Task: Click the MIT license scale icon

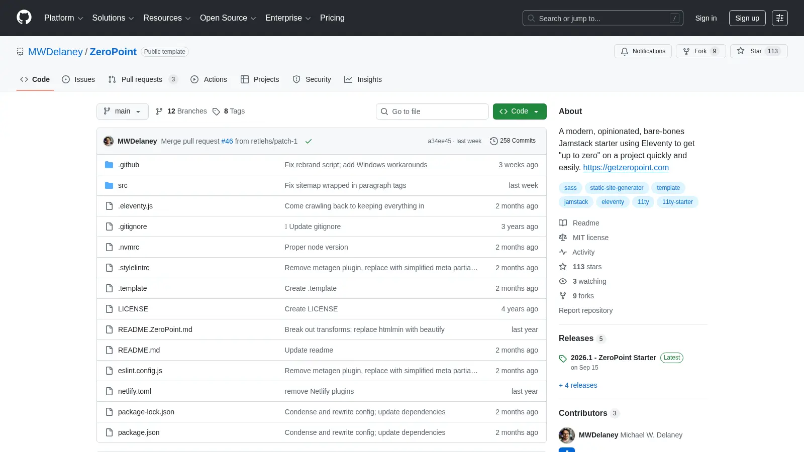Action: tap(563, 238)
